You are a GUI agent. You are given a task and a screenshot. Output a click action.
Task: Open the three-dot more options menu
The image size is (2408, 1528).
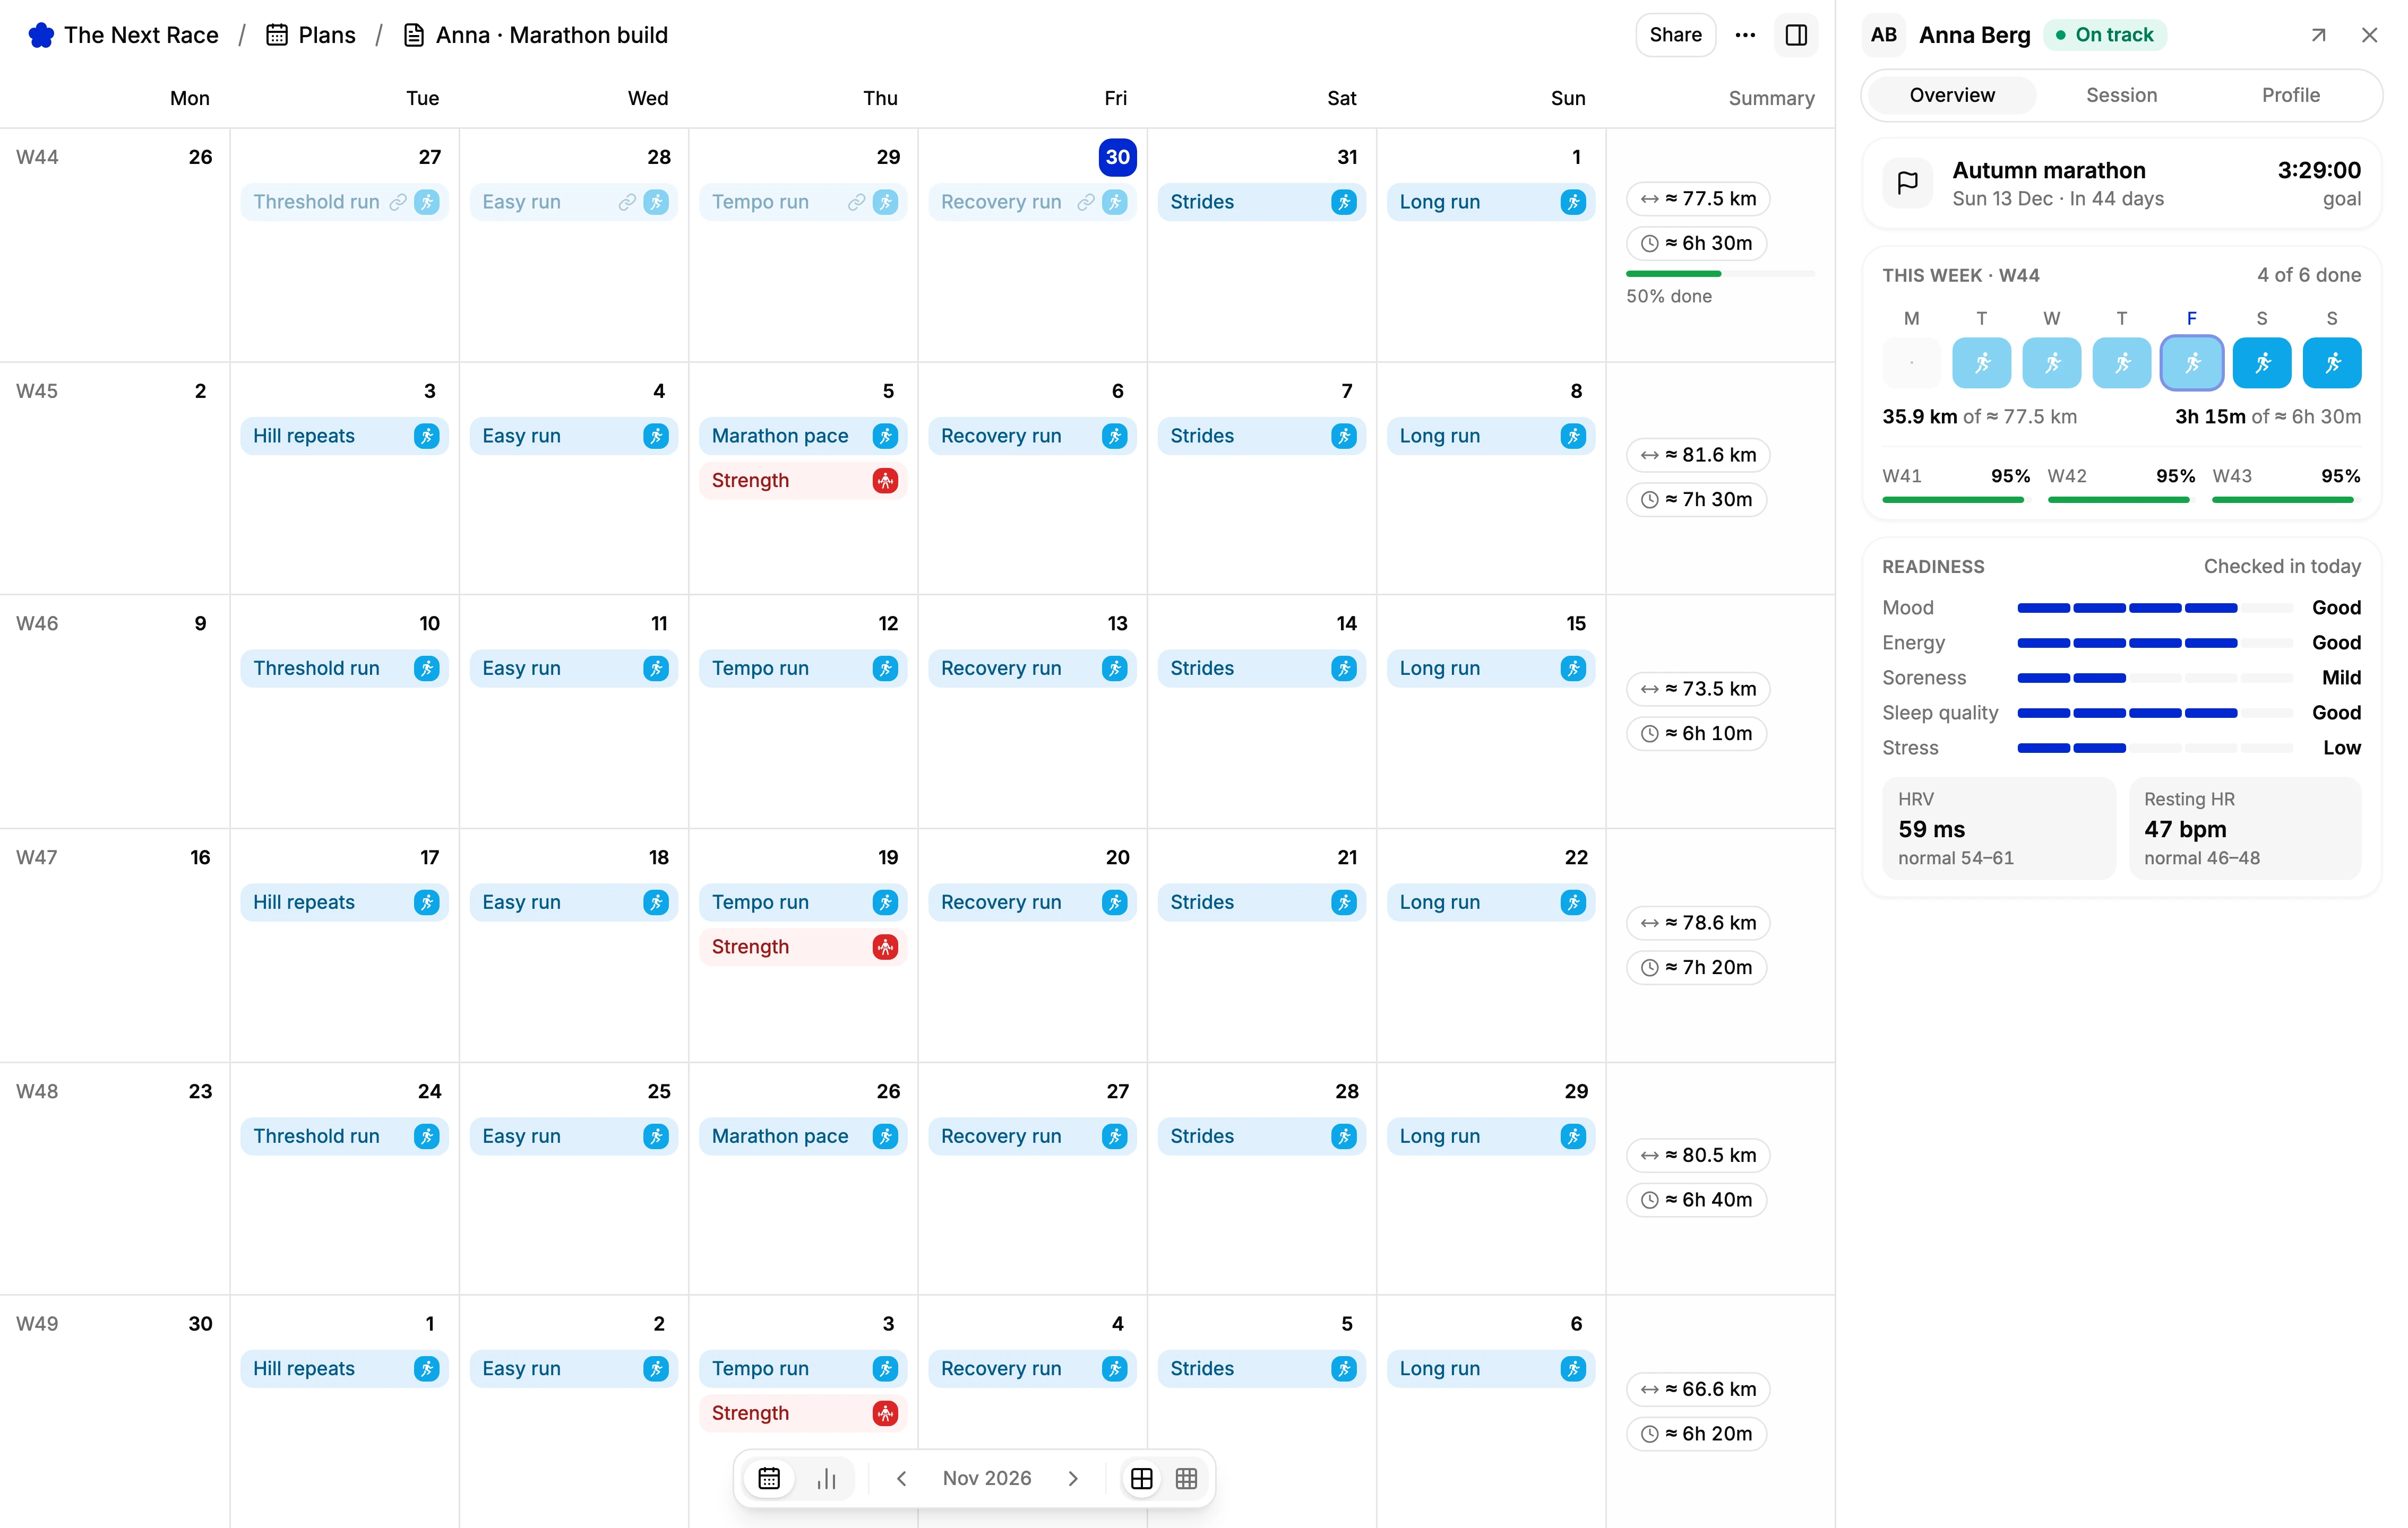(1745, 35)
